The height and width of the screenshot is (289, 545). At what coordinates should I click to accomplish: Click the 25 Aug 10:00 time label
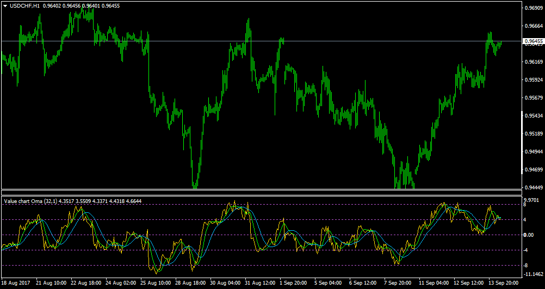[156, 282]
